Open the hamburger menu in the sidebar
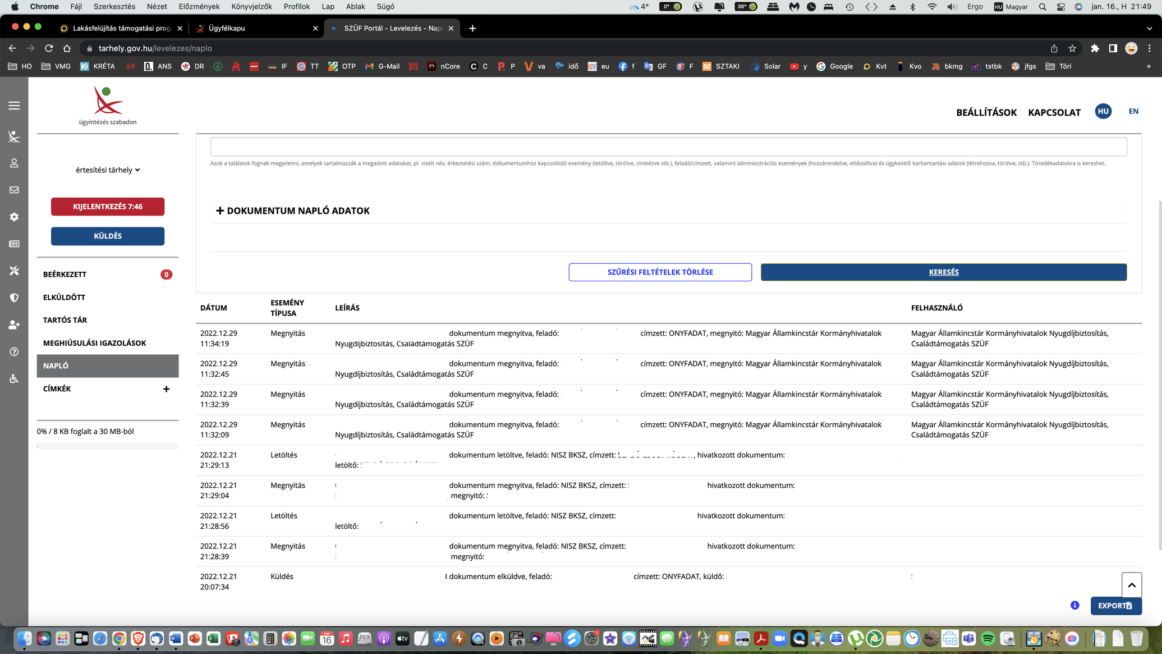Screen dimensions: 1162x654 click(x=14, y=106)
